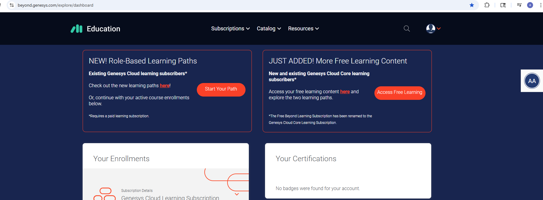Click the subscription blocks icon in Enrollments

tap(105, 194)
